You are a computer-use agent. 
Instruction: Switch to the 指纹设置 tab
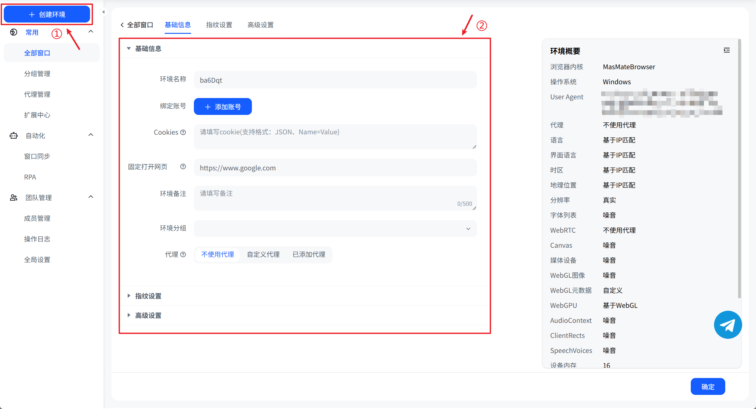219,25
